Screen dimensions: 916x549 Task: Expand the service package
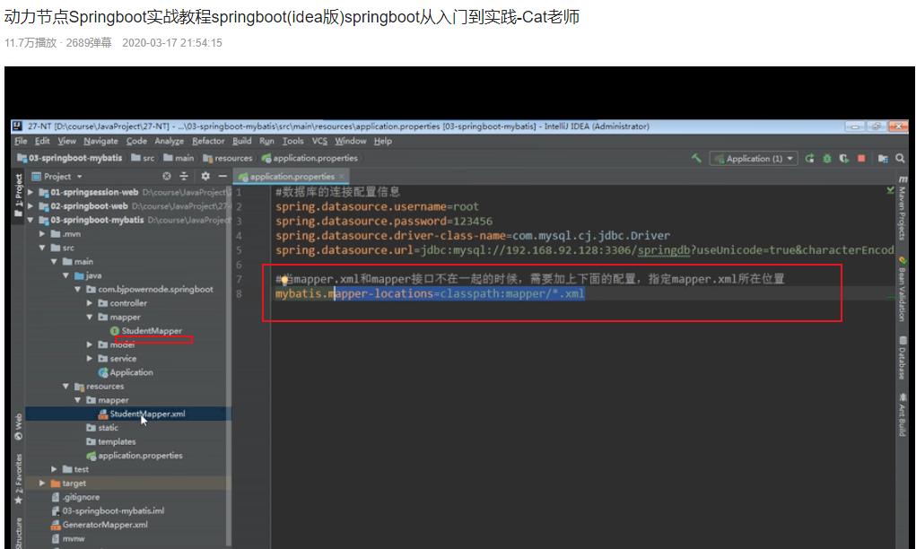pyautogui.click(x=90, y=359)
